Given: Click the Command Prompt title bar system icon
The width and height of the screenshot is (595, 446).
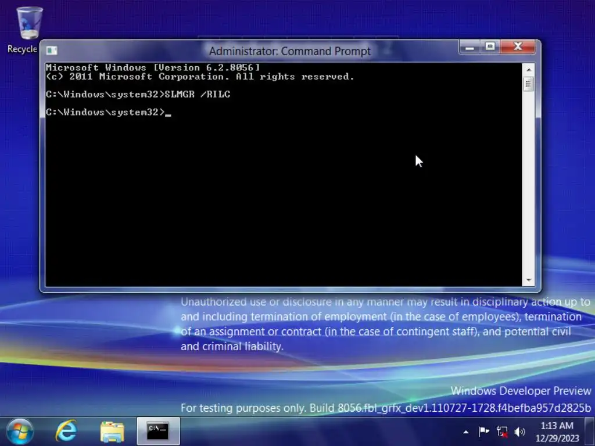Looking at the screenshot, I should tap(52, 51).
